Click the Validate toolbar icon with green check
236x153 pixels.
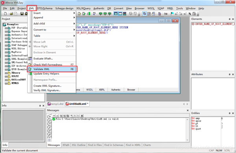click(x=84, y=14)
